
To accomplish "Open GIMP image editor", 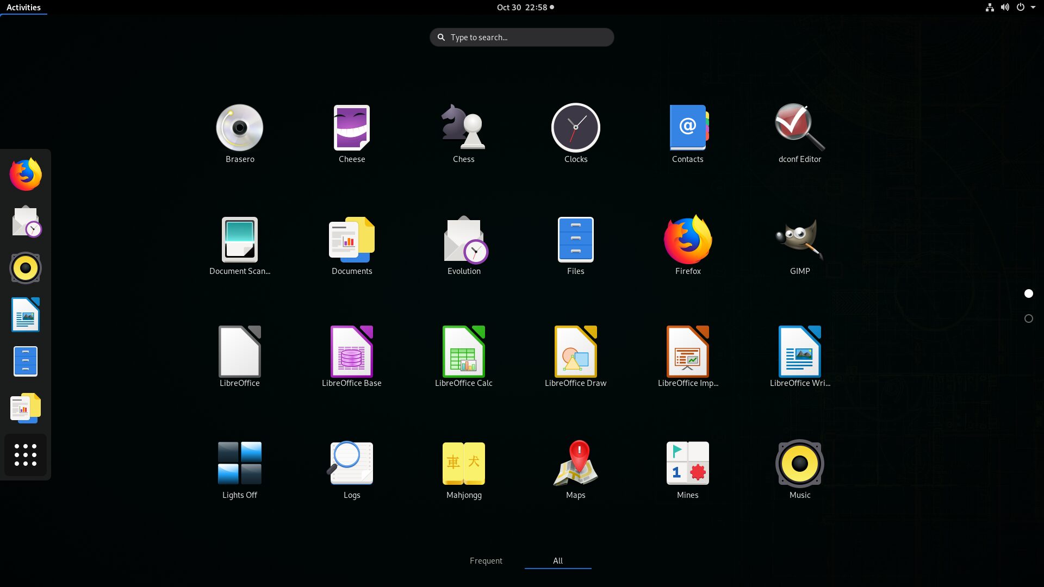I will pyautogui.click(x=800, y=246).
